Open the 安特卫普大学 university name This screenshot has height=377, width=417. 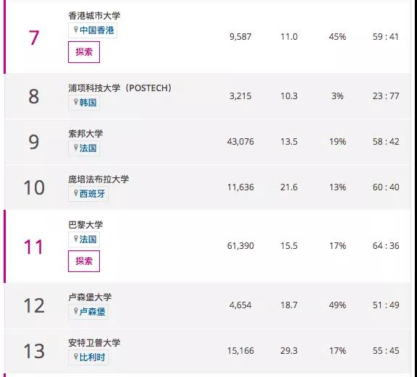coord(94,343)
